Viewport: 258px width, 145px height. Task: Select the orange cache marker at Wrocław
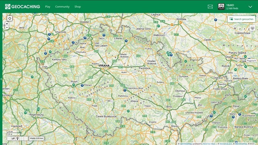(x=181, y=23)
